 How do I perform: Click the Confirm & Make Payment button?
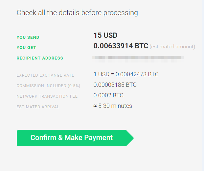click(x=75, y=138)
